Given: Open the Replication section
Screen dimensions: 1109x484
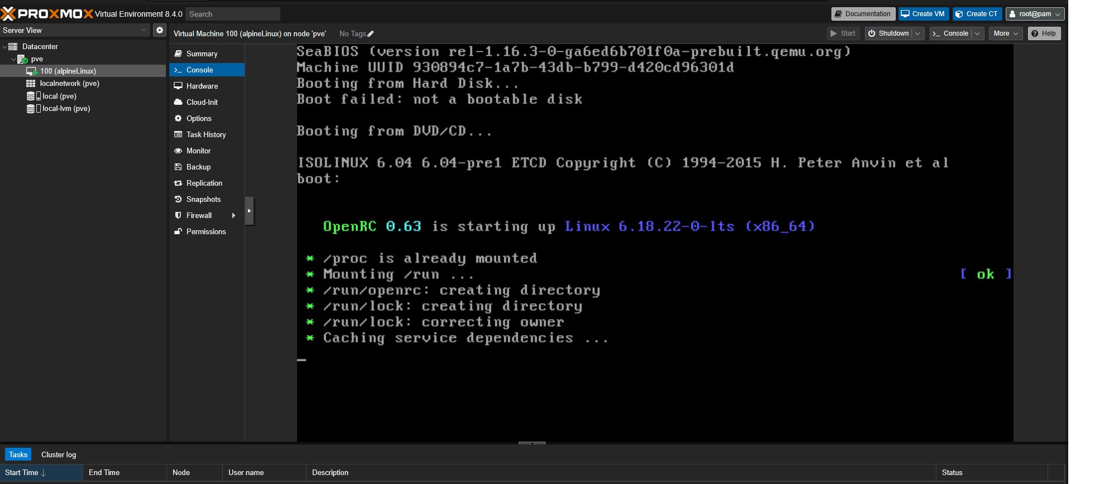Looking at the screenshot, I should point(207,183).
